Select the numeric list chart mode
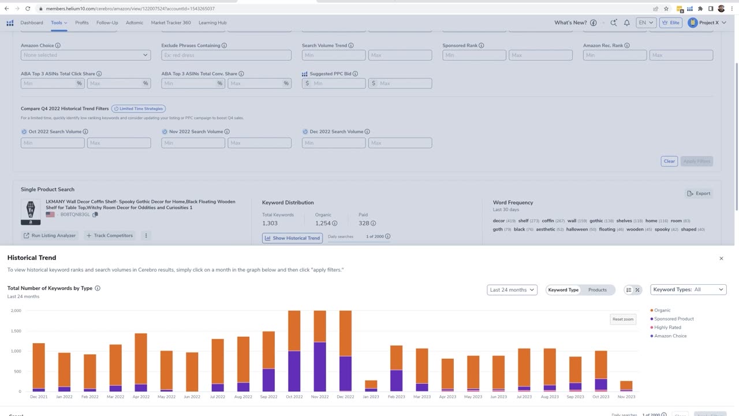This screenshot has height=416, width=739. click(x=629, y=290)
